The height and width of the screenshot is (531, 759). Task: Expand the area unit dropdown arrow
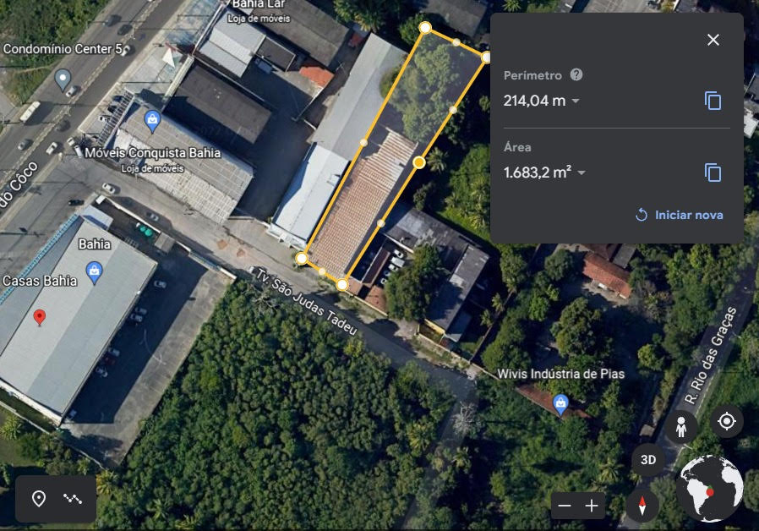point(582,172)
